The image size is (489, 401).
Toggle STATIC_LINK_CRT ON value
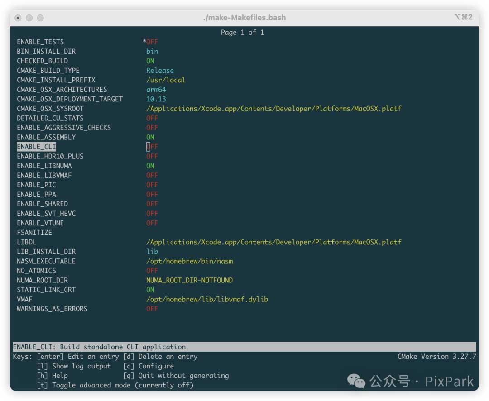tap(150, 290)
